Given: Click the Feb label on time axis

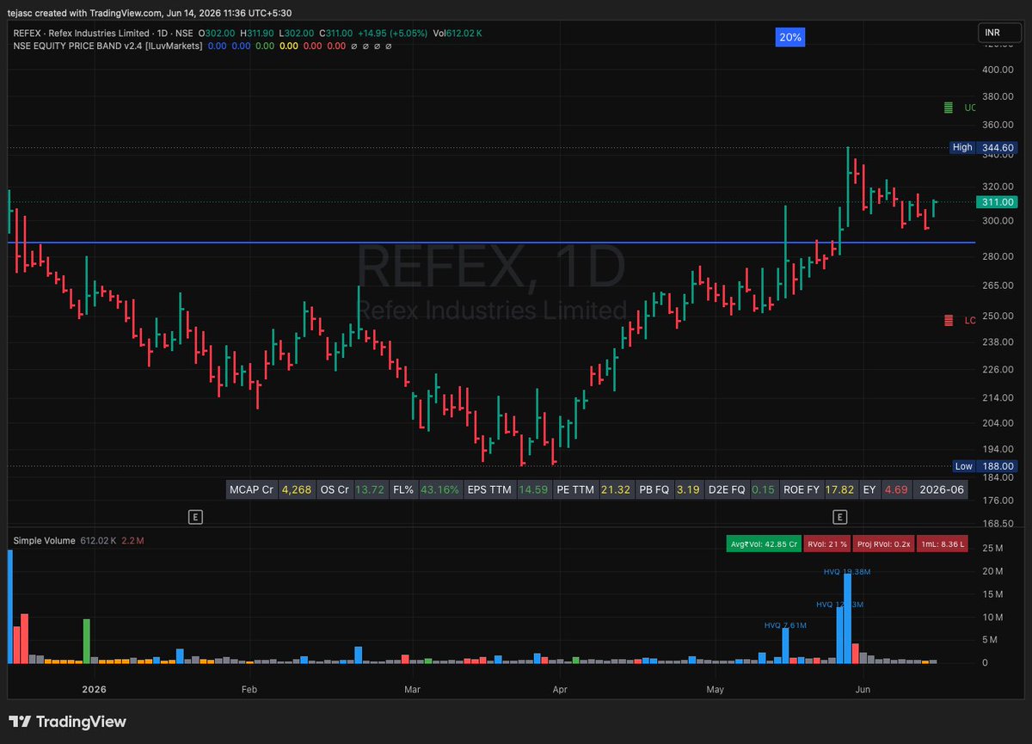Looking at the screenshot, I should 249,689.
